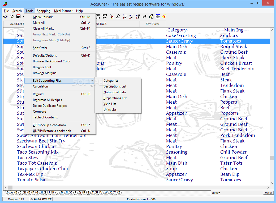Choose Browser Font option
Screen dimensions: 276x203
(60, 67)
